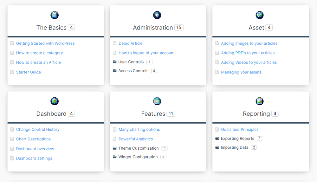
Task: Click the Importing Data folder icon
Action: click(x=217, y=147)
